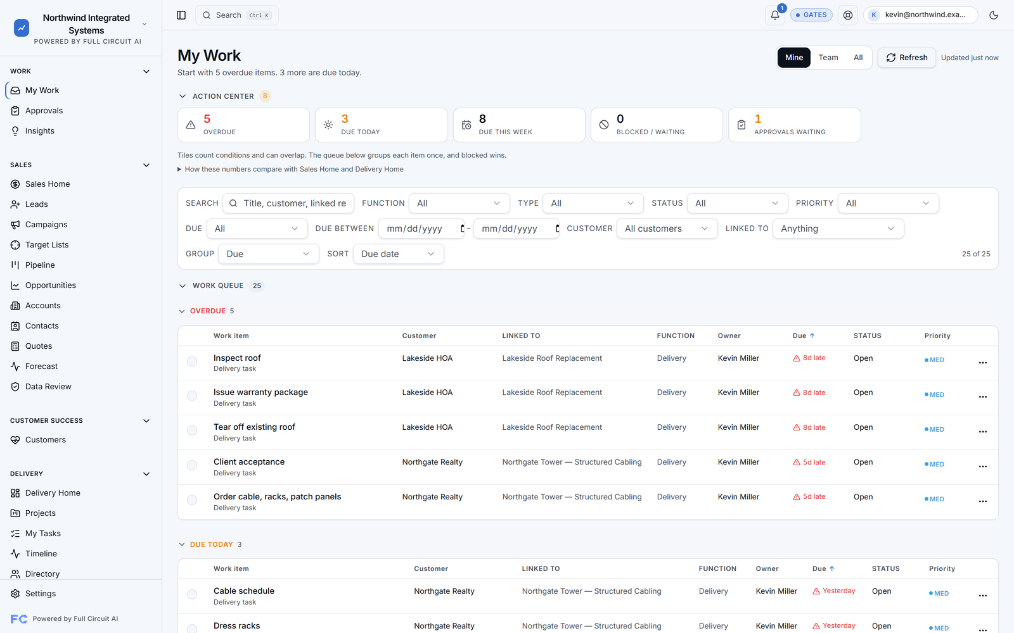The height and width of the screenshot is (633, 1014).
Task: Open row actions for Cable schedule
Action: [983, 596]
